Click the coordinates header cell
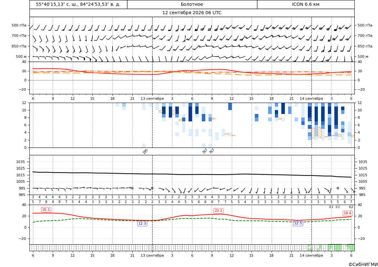Viewport: 378px width, 267px height. click(x=78, y=4)
